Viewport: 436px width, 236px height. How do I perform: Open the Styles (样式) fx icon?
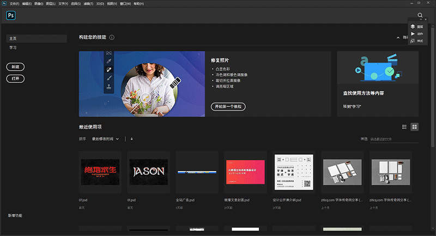413,41
